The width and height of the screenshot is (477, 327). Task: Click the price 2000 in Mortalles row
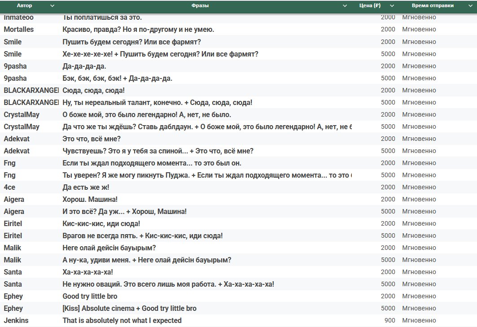(388, 30)
